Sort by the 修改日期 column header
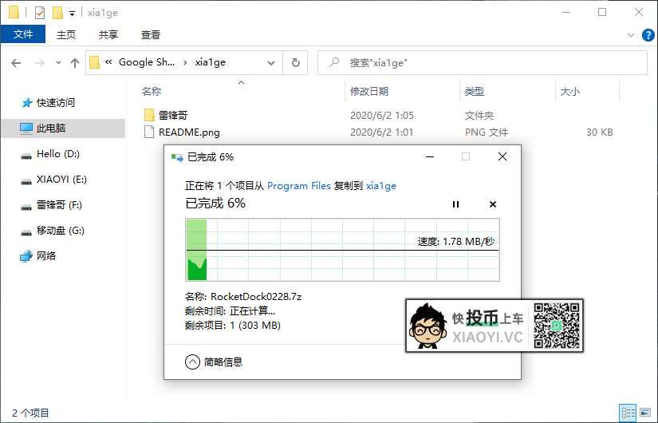 coord(369,91)
